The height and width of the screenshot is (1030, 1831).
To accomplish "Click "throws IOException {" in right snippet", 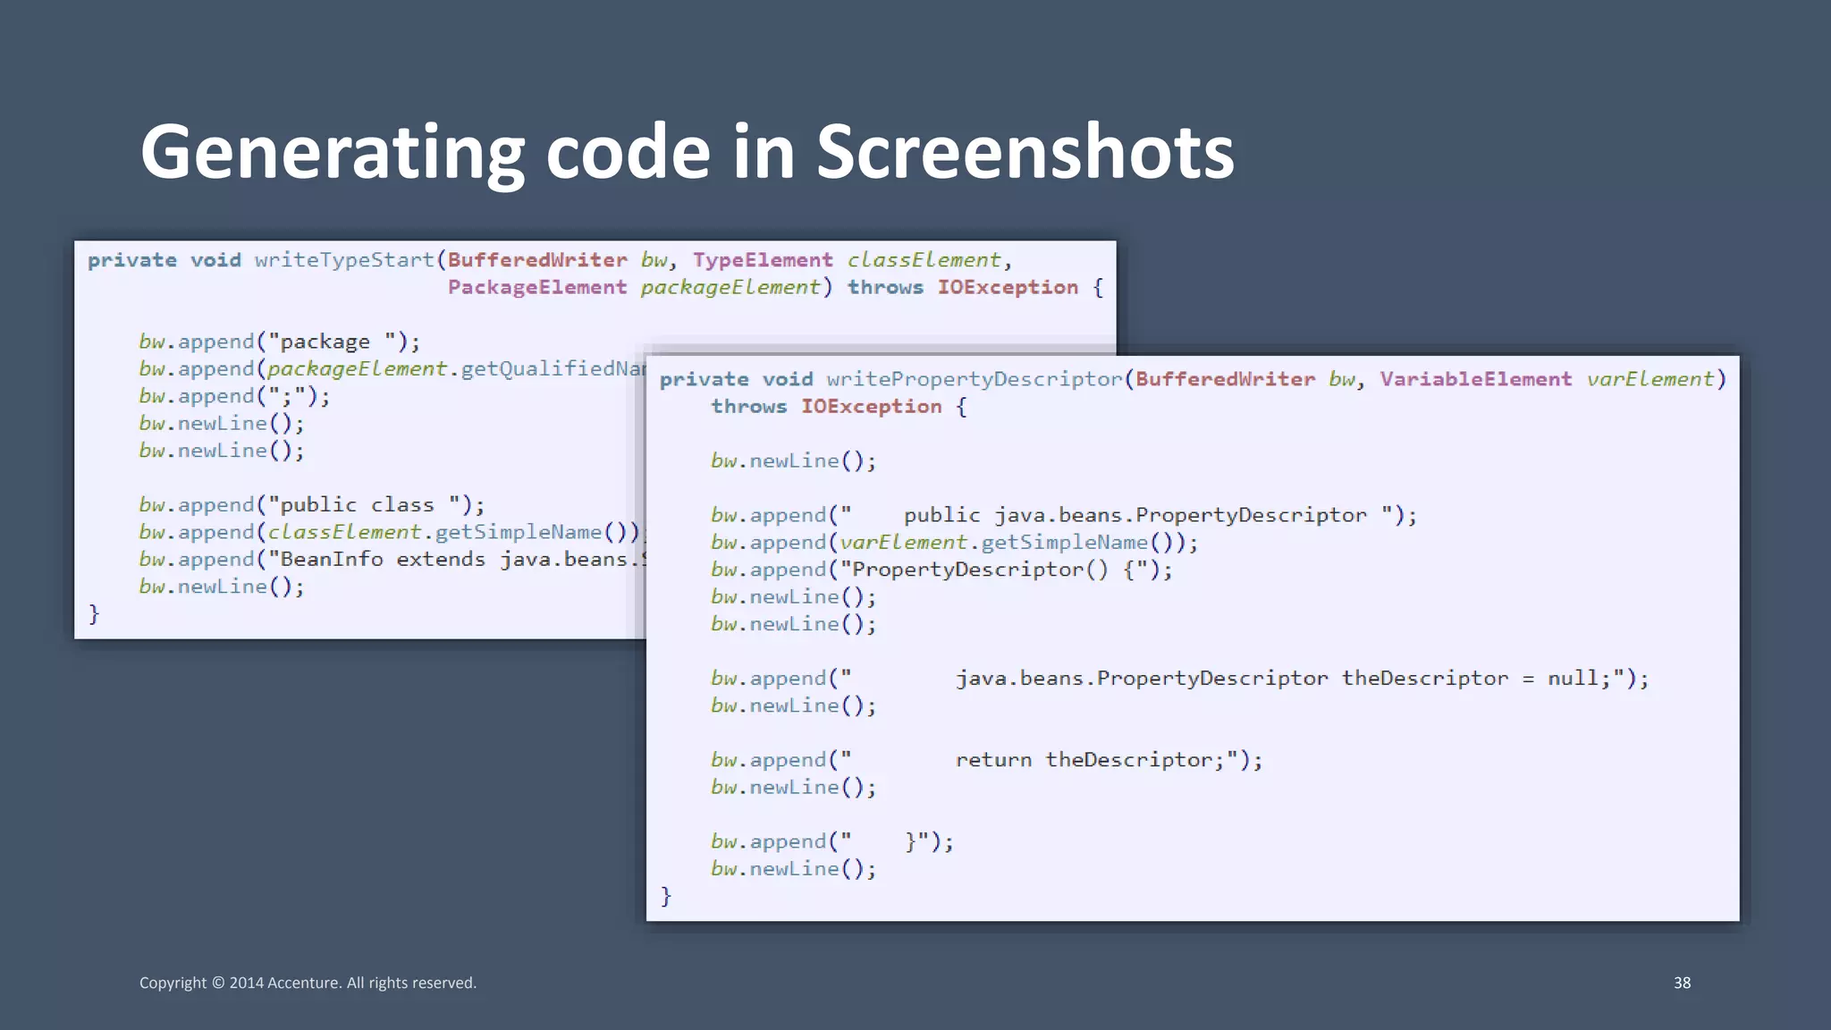I will (x=839, y=407).
